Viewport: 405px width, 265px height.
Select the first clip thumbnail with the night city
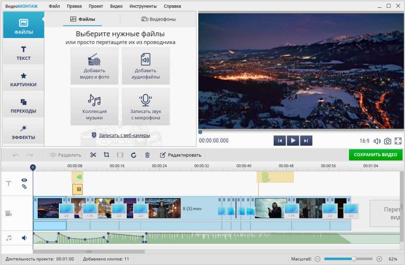click(50, 208)
